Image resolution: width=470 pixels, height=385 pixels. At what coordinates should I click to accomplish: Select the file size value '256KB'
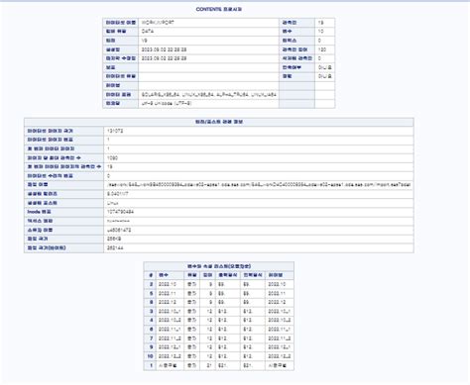click(114, 239)
